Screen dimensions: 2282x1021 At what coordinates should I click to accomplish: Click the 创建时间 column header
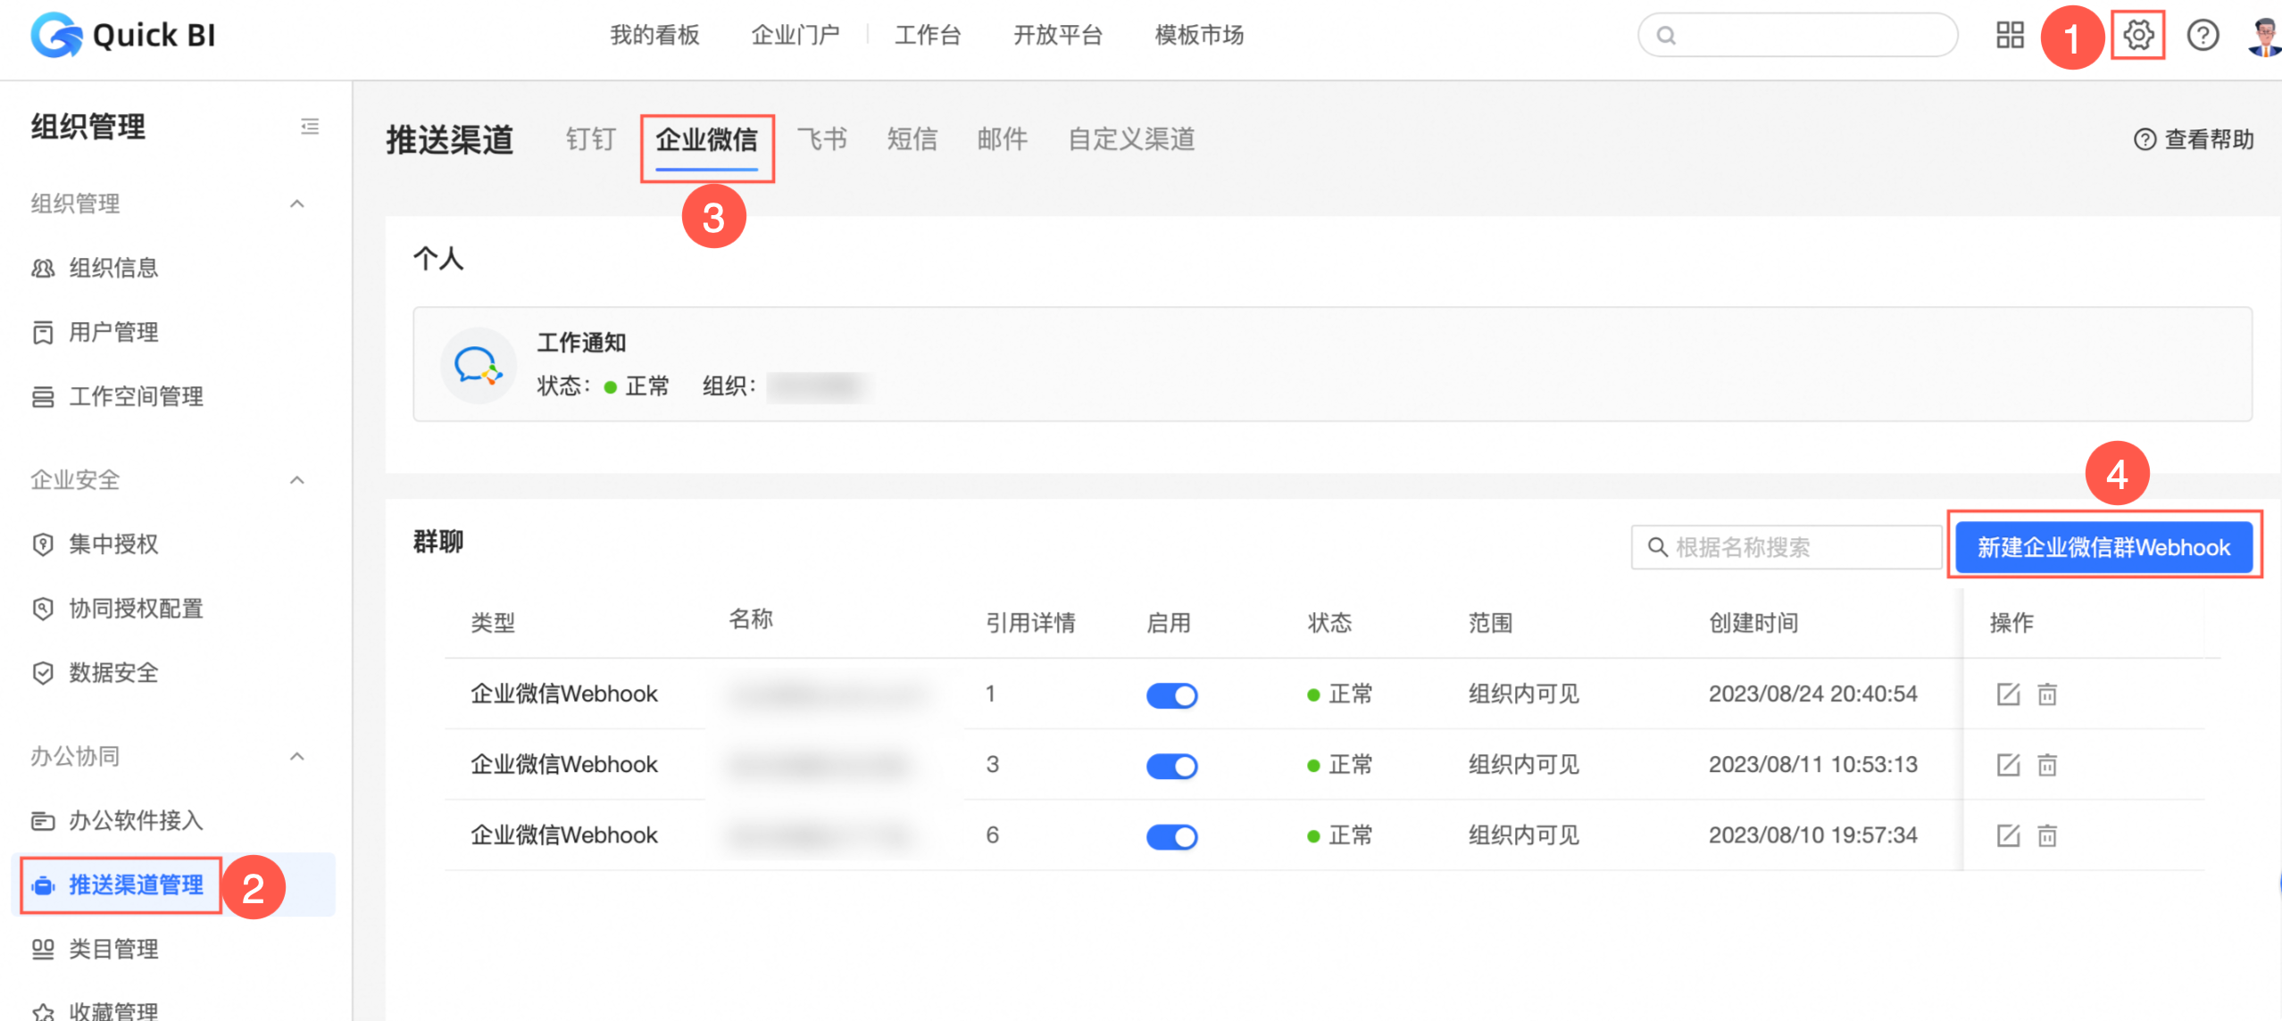coord(1753,623)
